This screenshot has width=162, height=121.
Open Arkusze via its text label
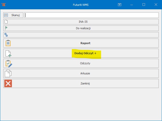click(85, 73)
